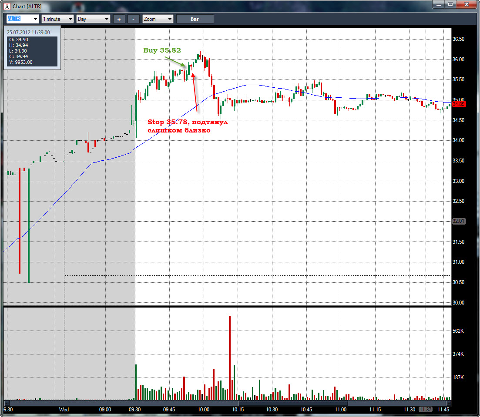The image size is (480, 417).
Task: Click the zoom in plus button
Action: pos(119,19)
